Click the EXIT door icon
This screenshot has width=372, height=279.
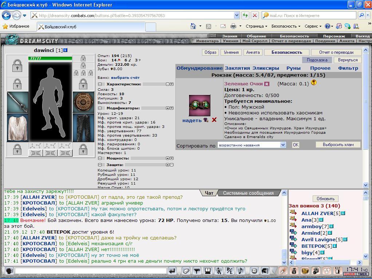click(x=337, y=270)
